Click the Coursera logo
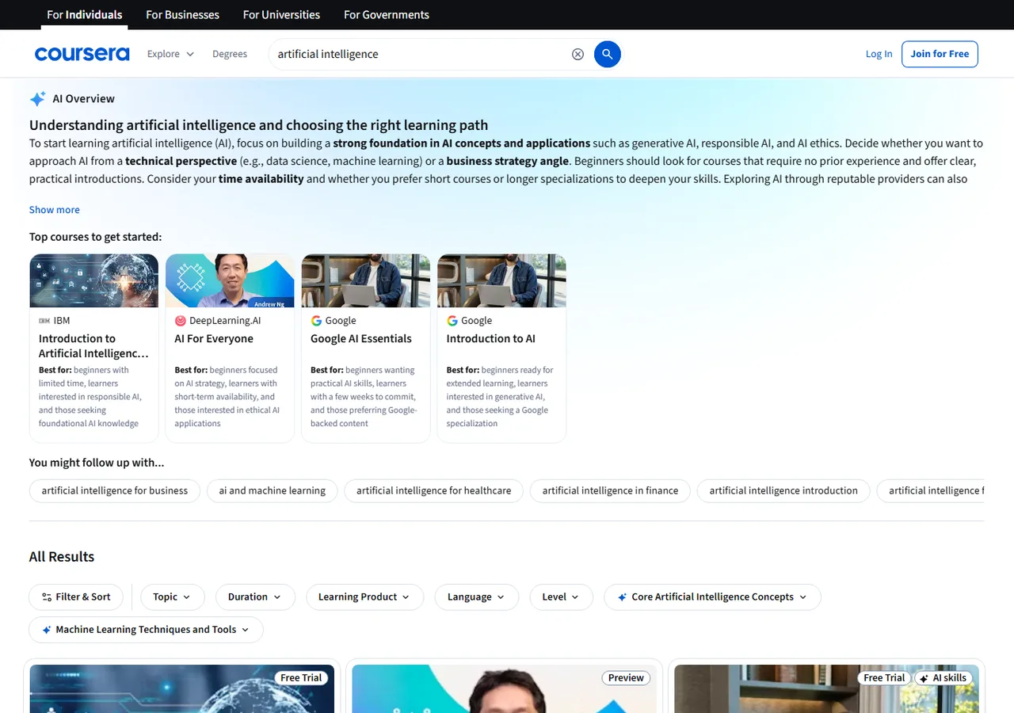 pyautogui.click(x=82, y=54)
